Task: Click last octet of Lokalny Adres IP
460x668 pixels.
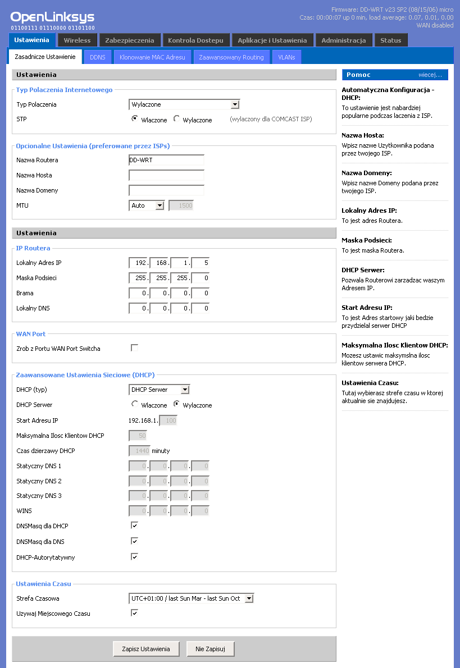Action: tap(201, 263)
